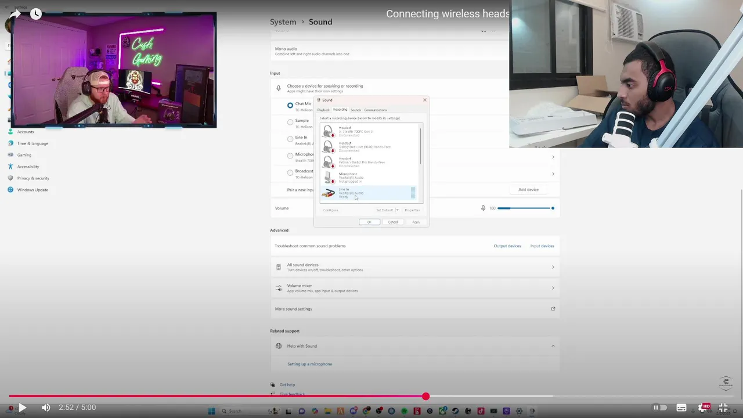The width and height of the screenshot is (743, 418).
Task: Open the Input devices troubleshooter link
Action: (x=542, y=246)
